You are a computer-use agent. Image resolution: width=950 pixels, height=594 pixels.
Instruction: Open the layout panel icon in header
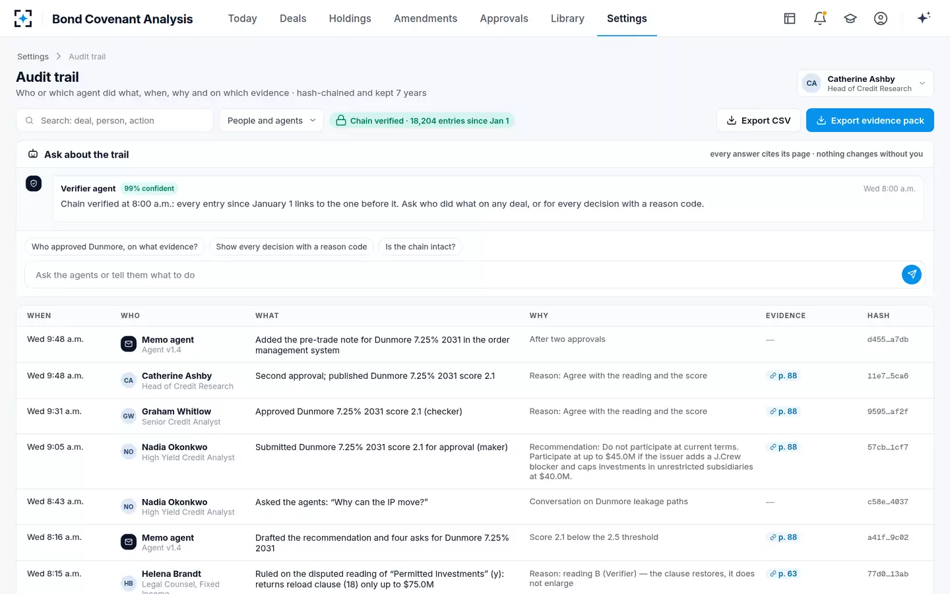click(x=790, y=18)
